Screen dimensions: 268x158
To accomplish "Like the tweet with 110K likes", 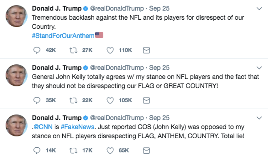I will pyautogui.click(x=110, y=50).
